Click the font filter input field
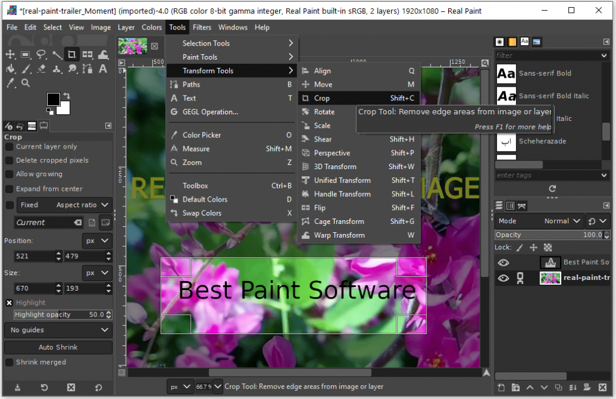This screenshot has width=616, height=399. [546, 55]
